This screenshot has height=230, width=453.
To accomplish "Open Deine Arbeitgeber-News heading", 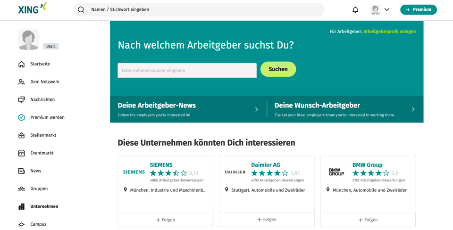I will coord(157,105).
